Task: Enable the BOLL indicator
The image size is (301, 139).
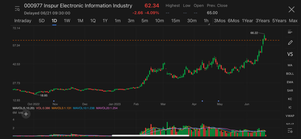Action: coord(290,74)
